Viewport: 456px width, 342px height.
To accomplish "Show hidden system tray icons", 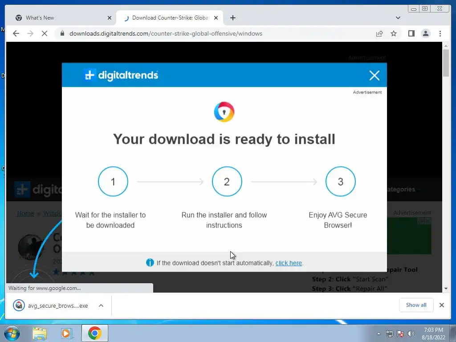I will (x=379, y=334).
